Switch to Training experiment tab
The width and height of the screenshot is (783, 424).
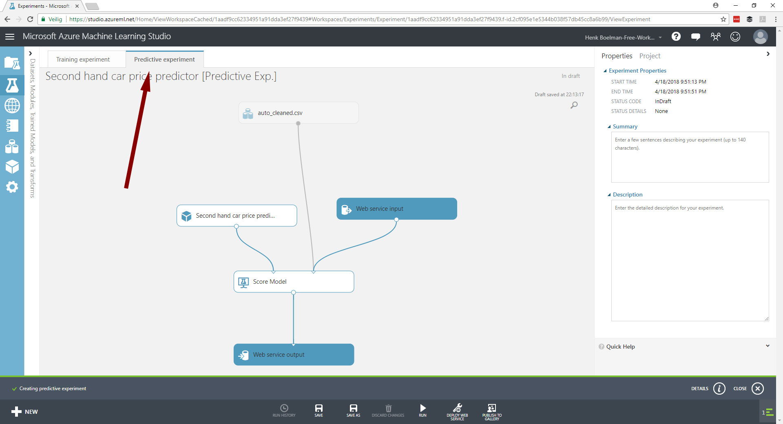pos(83,60)
